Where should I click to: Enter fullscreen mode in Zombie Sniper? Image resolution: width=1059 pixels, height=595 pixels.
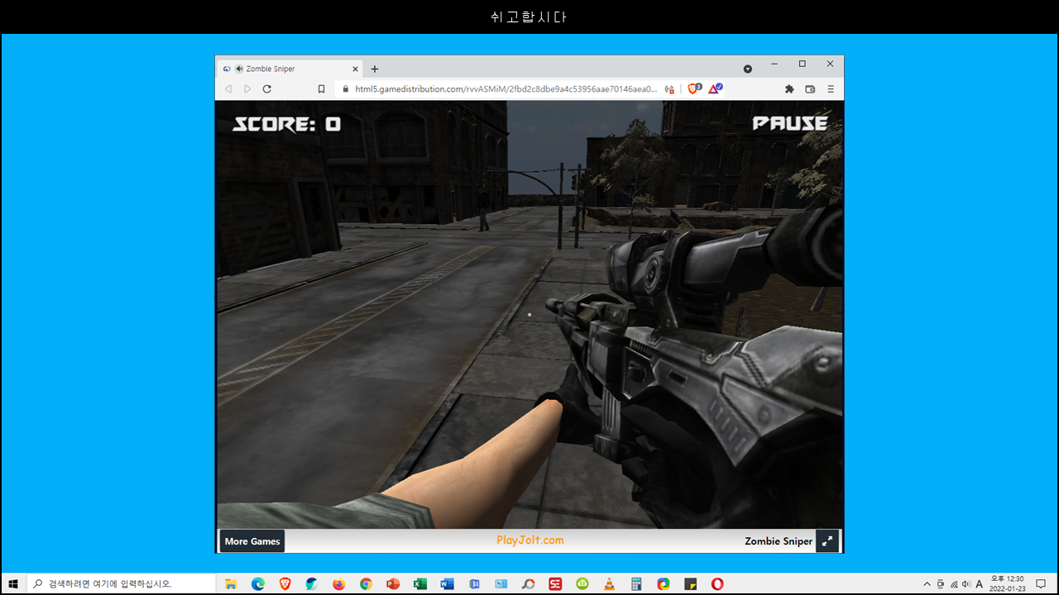(827, 541)
